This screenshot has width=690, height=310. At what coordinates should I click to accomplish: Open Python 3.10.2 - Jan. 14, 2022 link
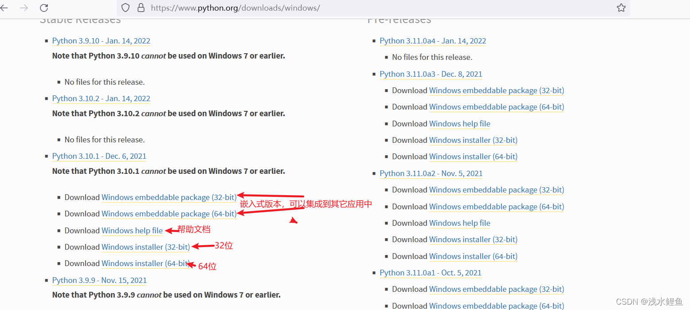[x=101, y=98]
